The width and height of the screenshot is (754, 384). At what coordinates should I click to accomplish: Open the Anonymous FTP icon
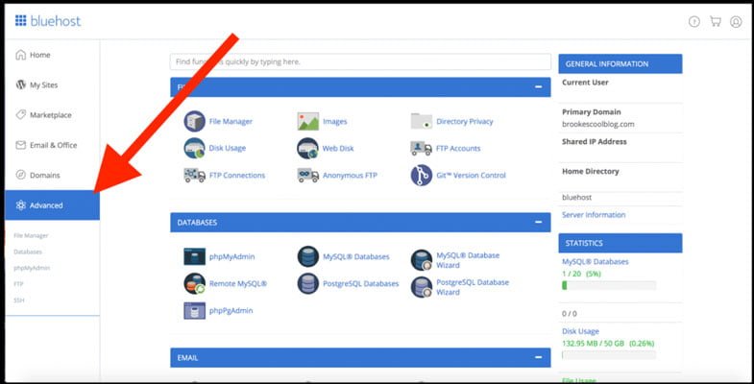click(x=307, y=175)
